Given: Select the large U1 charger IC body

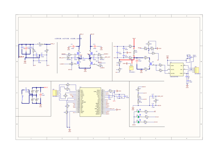Looking at the screenshot, I should pyautogui.click(x=90, y=102).
